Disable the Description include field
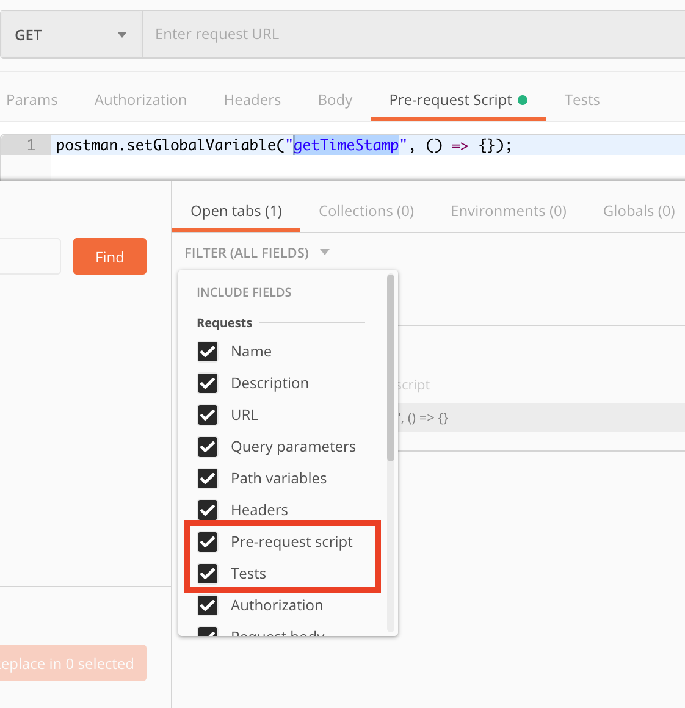Image resolution: width=685 pixels, height=708 pixels. 208,383
